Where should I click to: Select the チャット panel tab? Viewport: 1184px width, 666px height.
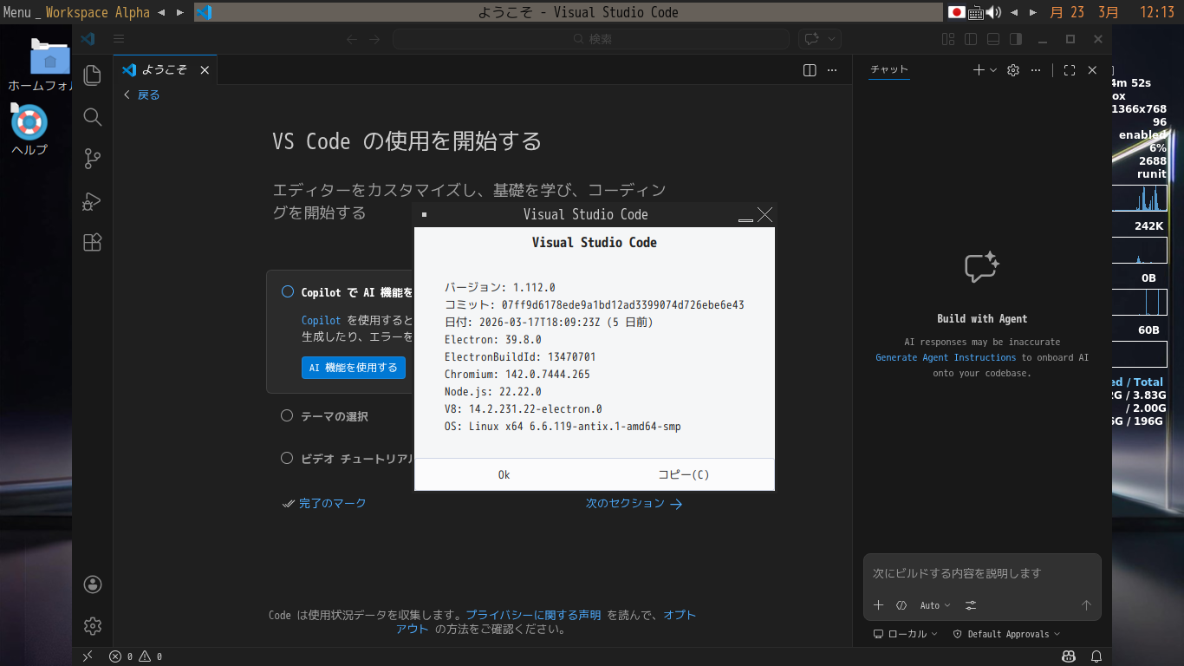point(889,70)
